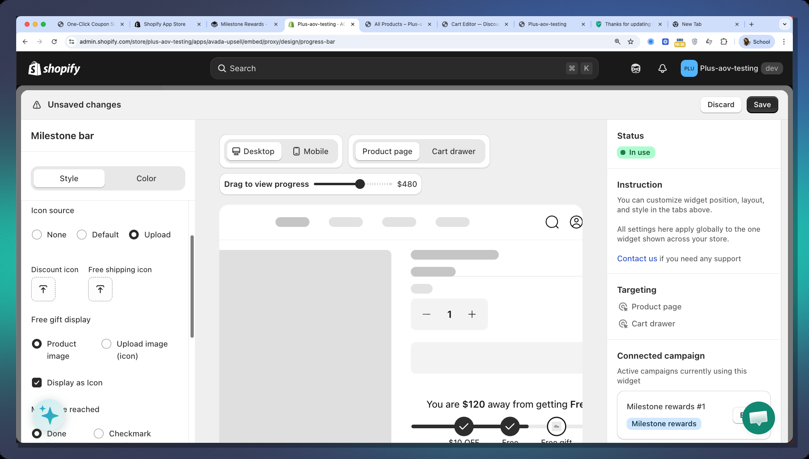The image size is (809, 459).
Task: Click the sparkle AI assistant button
Action: (49, 415)
